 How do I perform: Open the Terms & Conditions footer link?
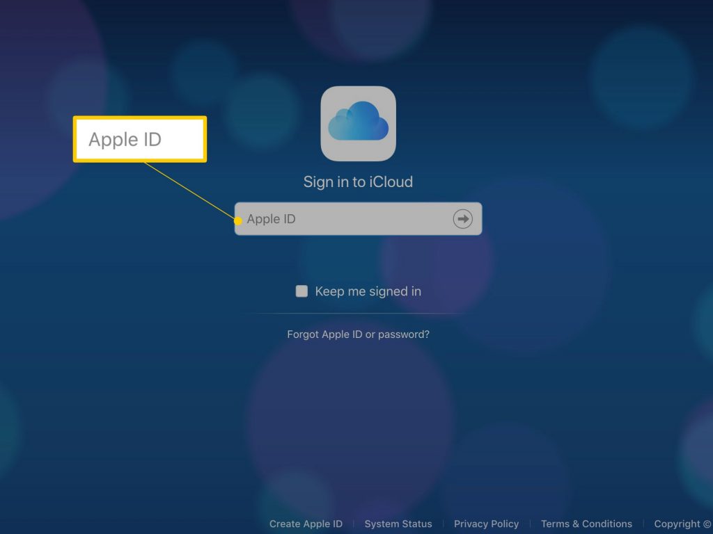[586, 524]
